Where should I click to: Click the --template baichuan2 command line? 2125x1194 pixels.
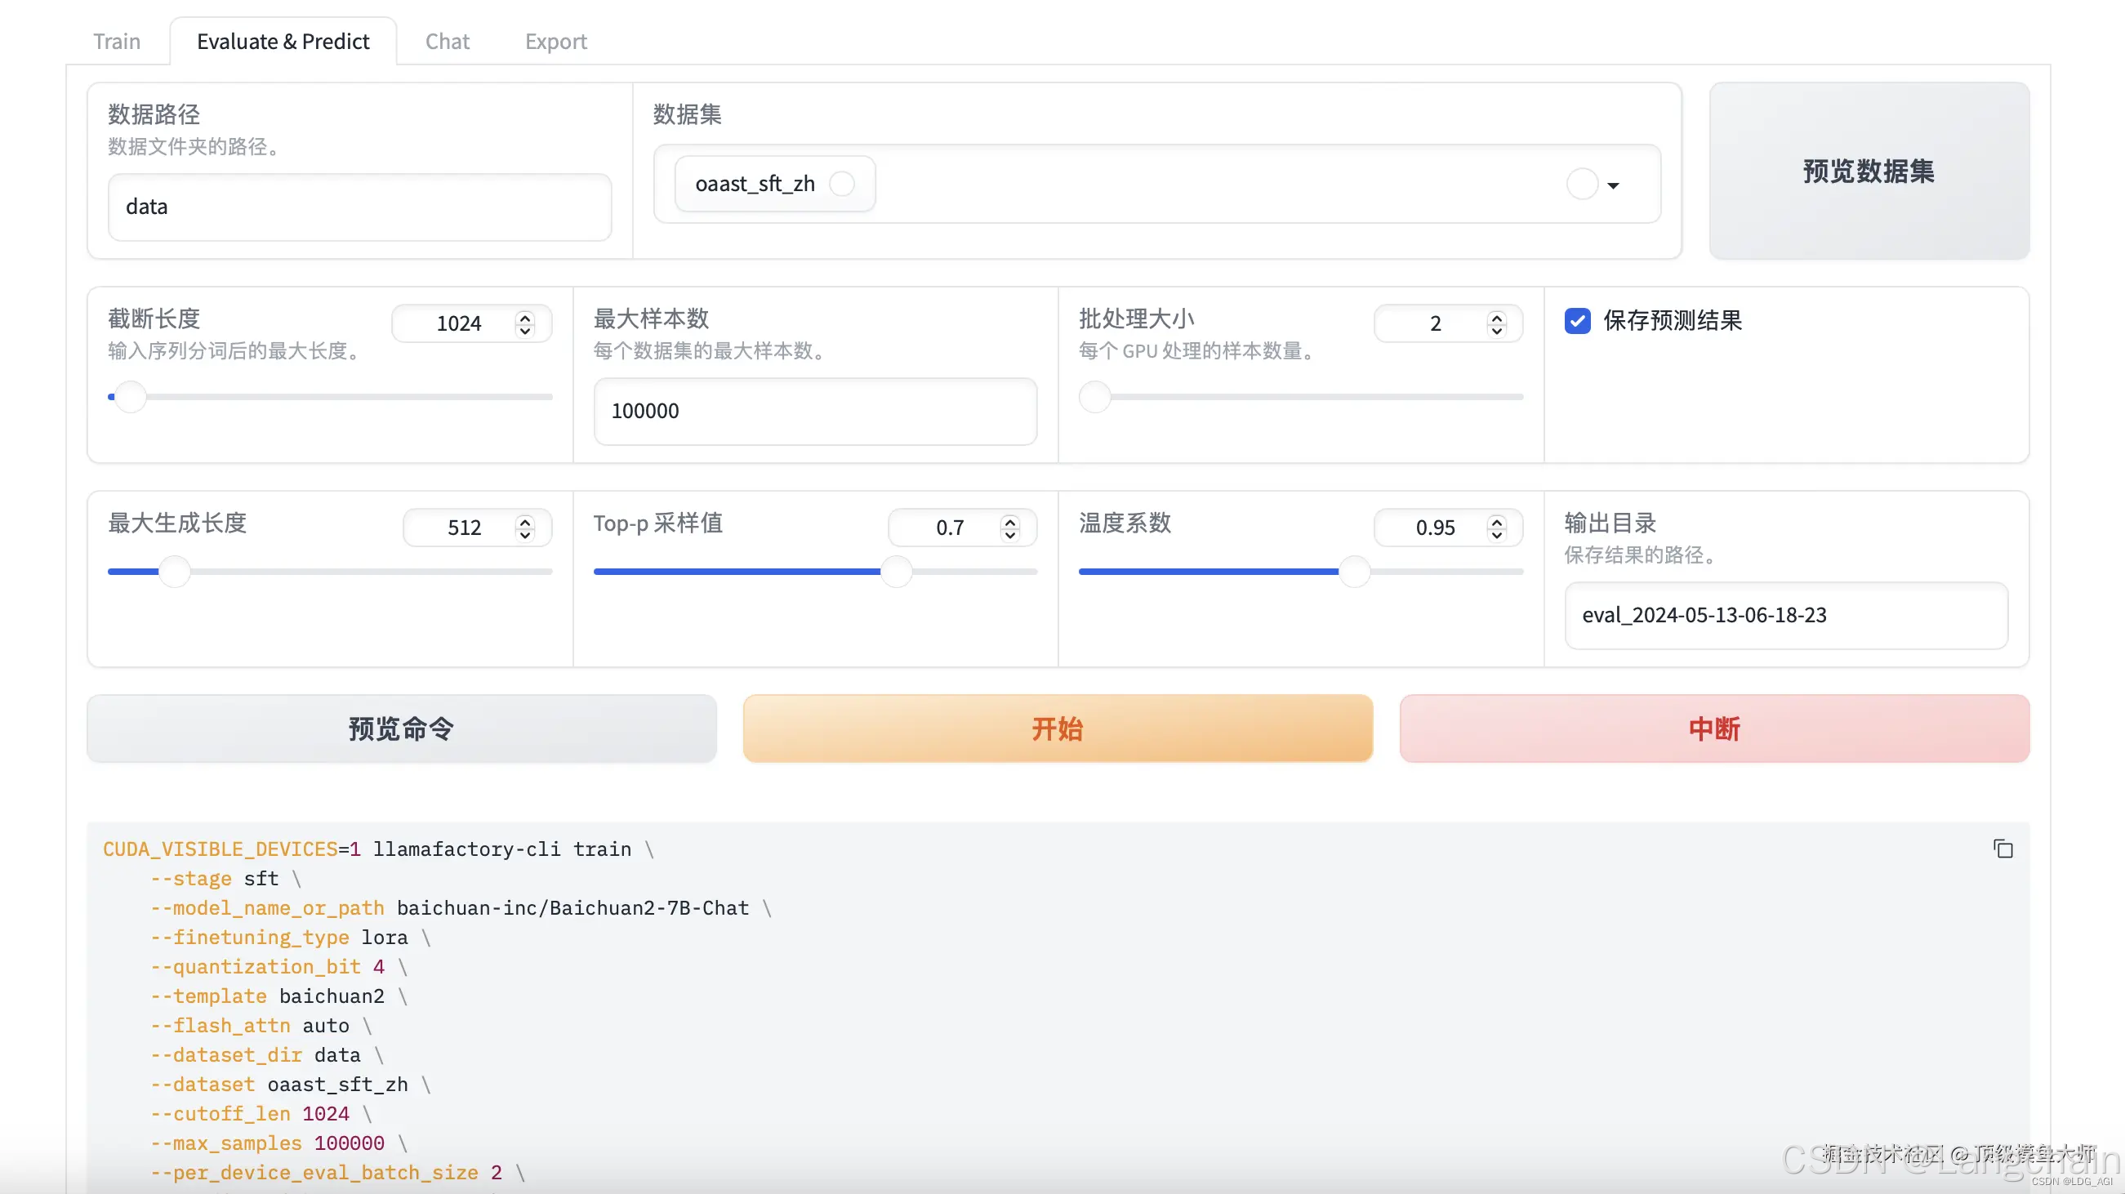[278, 996]
